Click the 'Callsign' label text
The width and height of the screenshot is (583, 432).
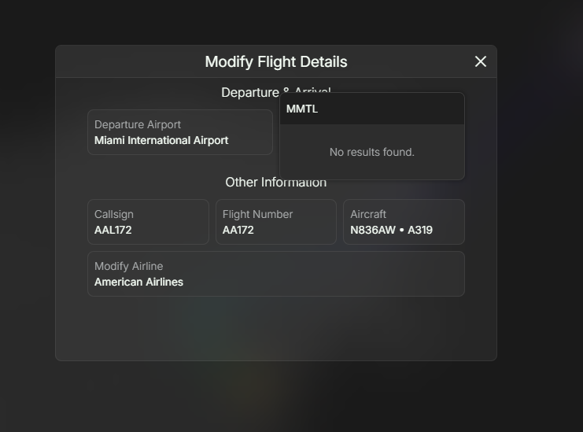pyautogui.click(x=114, y=214)
